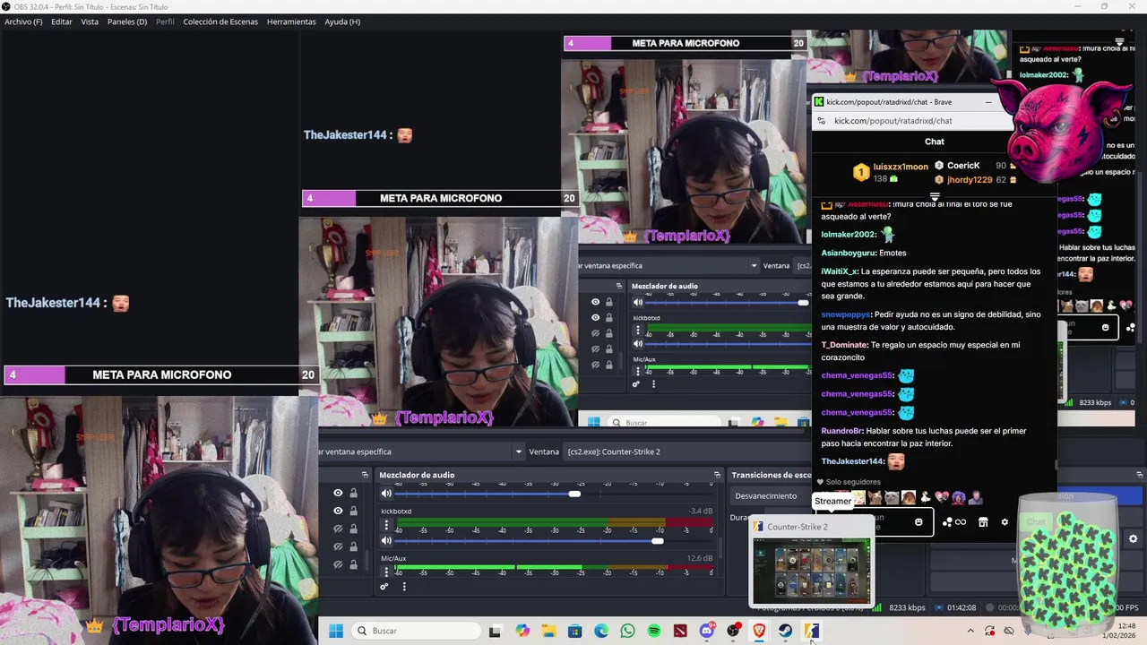Switch to OBS Studio via the large taskbar
Viewport: 1147px width, 645px height.
(x=733, y=631)
